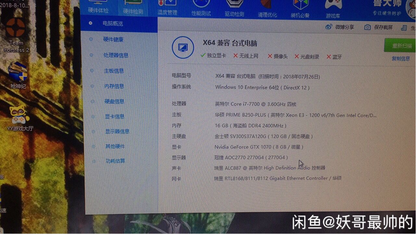Click the 冠捷 AOC2770 monitor entry

251,157
